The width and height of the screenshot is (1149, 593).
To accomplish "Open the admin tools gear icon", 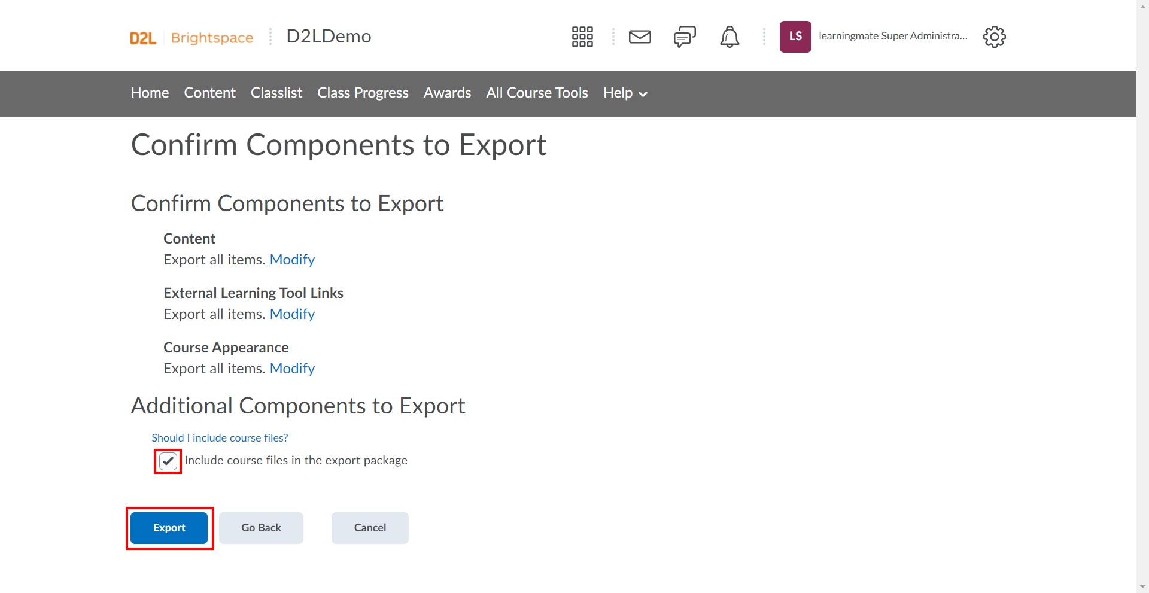I will 994,37.
